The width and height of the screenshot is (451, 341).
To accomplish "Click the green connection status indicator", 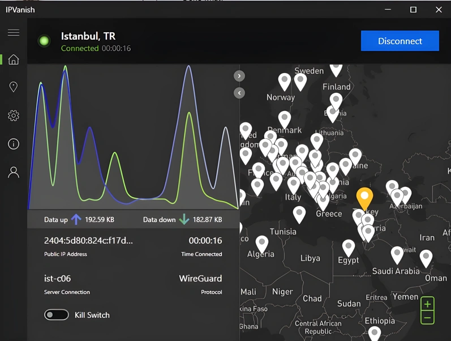I will [x=44, y=41].
